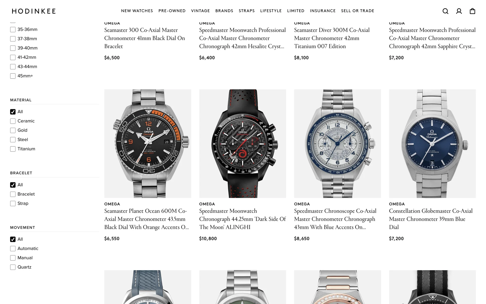The image size is (486, 304).
Task: Open the user account icon
Action: click(x=459, y=11)
